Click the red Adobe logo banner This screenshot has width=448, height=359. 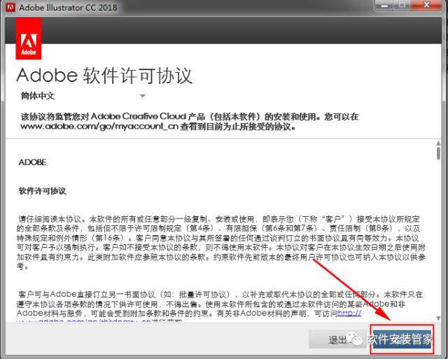pyautogui.click(x=28, y=39)
